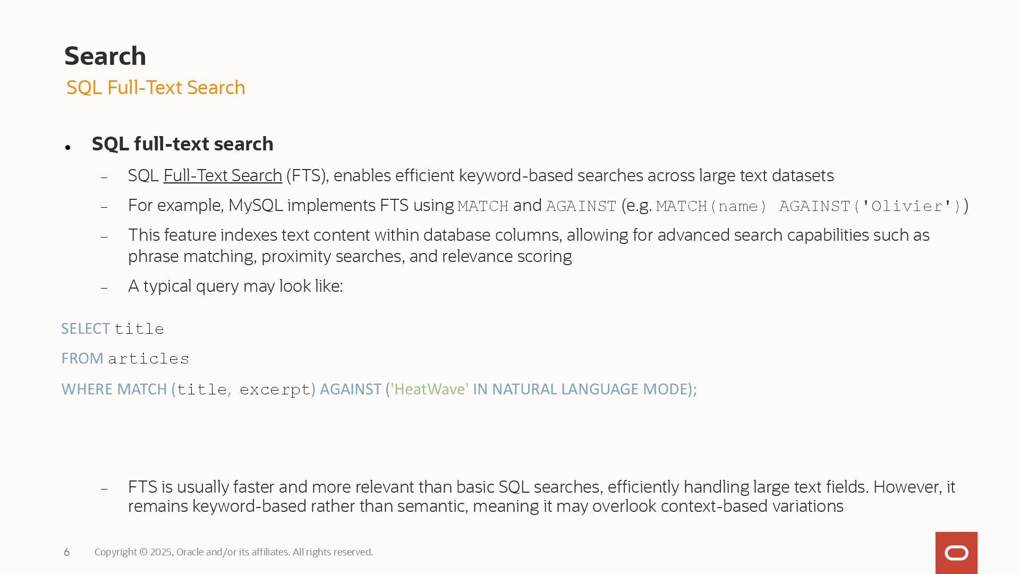Image resolution: width=1020 pixels, height=574 pixels.
Task: Click the Oracle copyright footer text
Action: (233, 552)
